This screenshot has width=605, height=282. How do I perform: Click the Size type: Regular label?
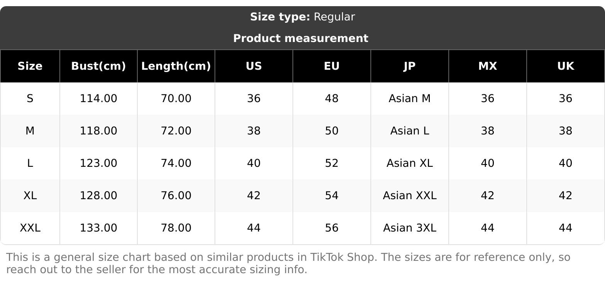(x=302, y=17)
